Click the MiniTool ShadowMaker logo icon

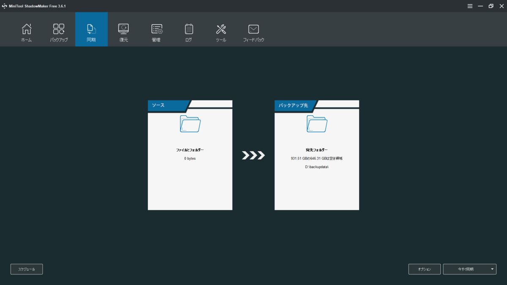4,6
